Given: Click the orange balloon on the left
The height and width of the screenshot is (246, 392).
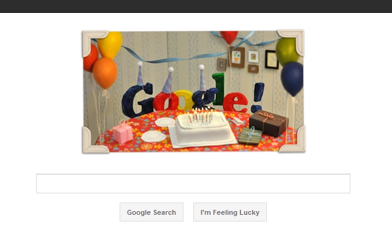Looking at the screenshot, I should point(105,73).
